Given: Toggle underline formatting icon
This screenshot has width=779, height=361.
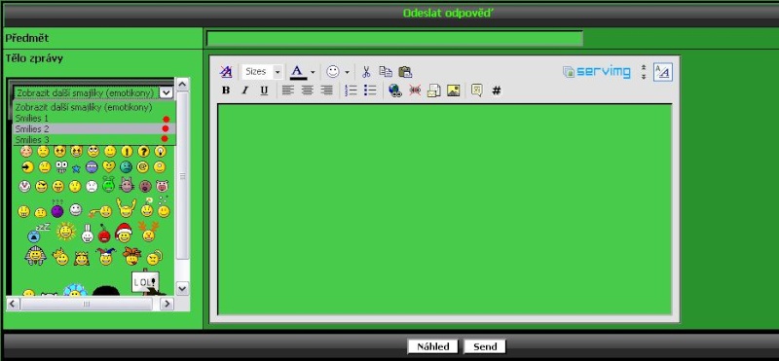Looking at the screenshot, I should point(264,90).
